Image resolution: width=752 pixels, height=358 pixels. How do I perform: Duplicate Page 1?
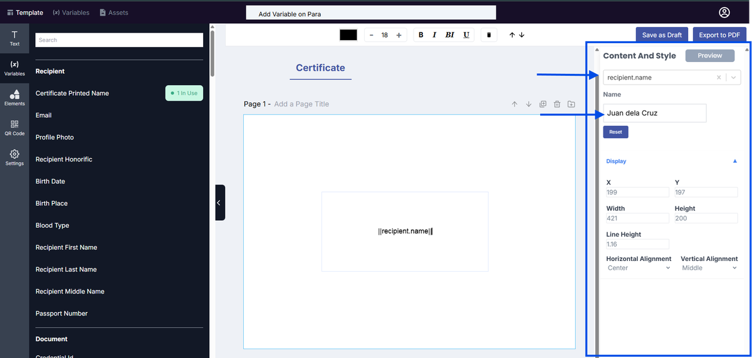(543, 104)
